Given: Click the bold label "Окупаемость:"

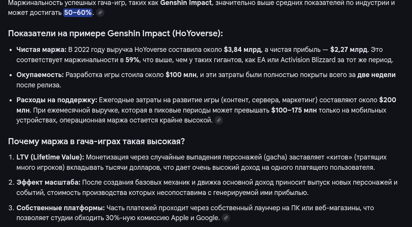Looking at the screenshot, I should (40, 75).
